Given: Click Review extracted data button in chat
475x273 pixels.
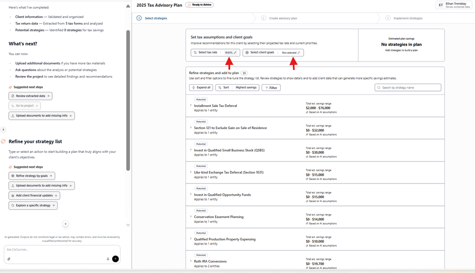Looking at the screenshot, I should pos(30,96).
